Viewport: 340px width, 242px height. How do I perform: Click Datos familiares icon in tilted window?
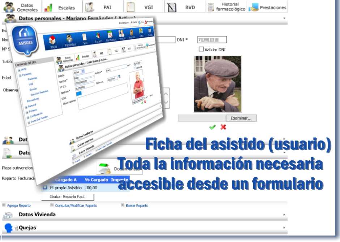72,142
